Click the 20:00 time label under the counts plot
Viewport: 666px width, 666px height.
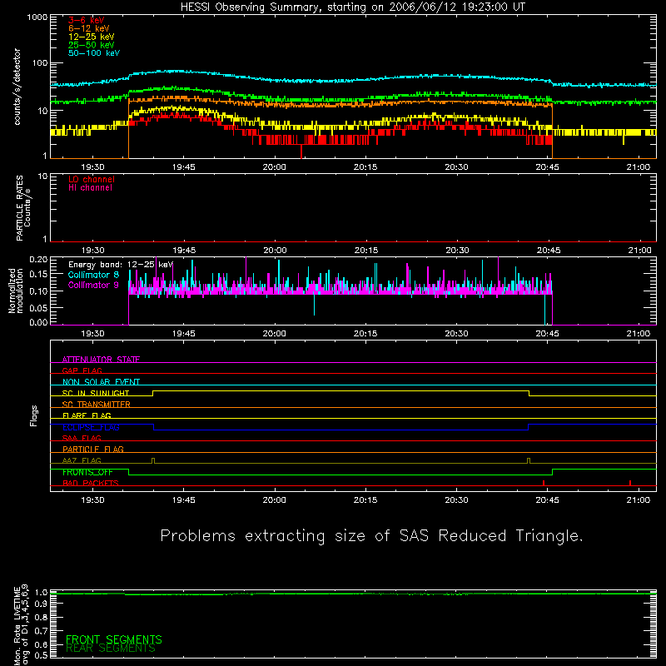(275, 167)
